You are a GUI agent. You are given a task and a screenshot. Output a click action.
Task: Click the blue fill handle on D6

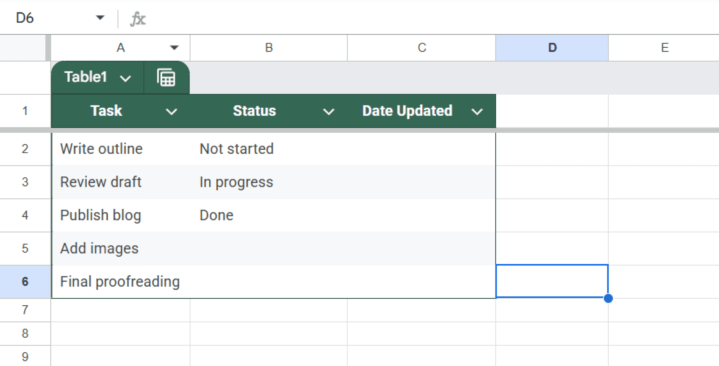tap(608, 298)
